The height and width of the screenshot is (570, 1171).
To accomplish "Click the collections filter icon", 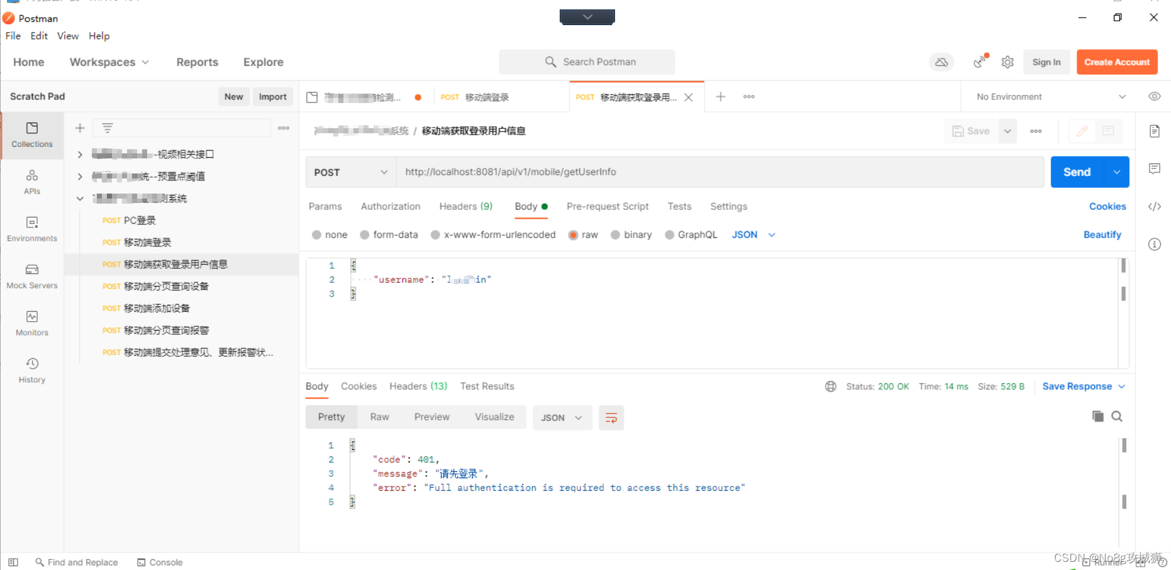I will point(108,128).
